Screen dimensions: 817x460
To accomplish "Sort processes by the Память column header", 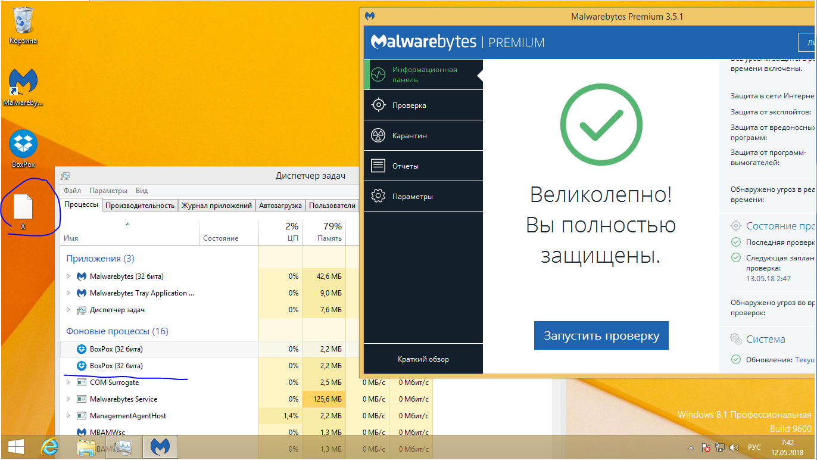I will [x=324, y=232].
